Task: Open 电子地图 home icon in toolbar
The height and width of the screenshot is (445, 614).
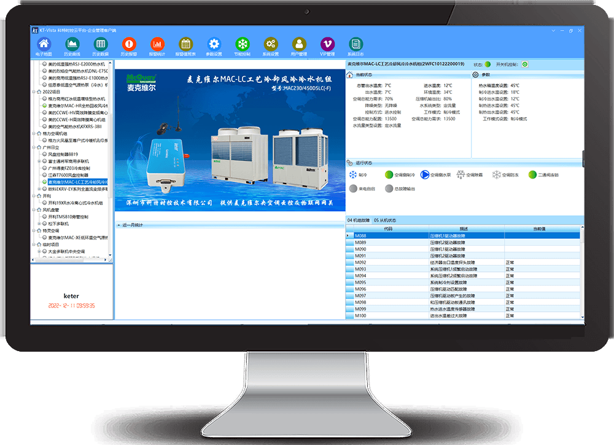Action: pyautogui.click(x=44, y=44)
